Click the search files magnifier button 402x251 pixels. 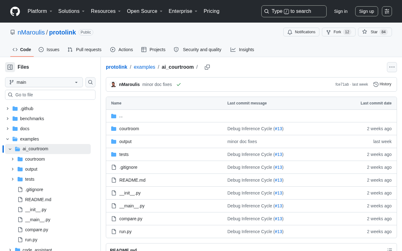pyautogui.click(x=90, y=82)
